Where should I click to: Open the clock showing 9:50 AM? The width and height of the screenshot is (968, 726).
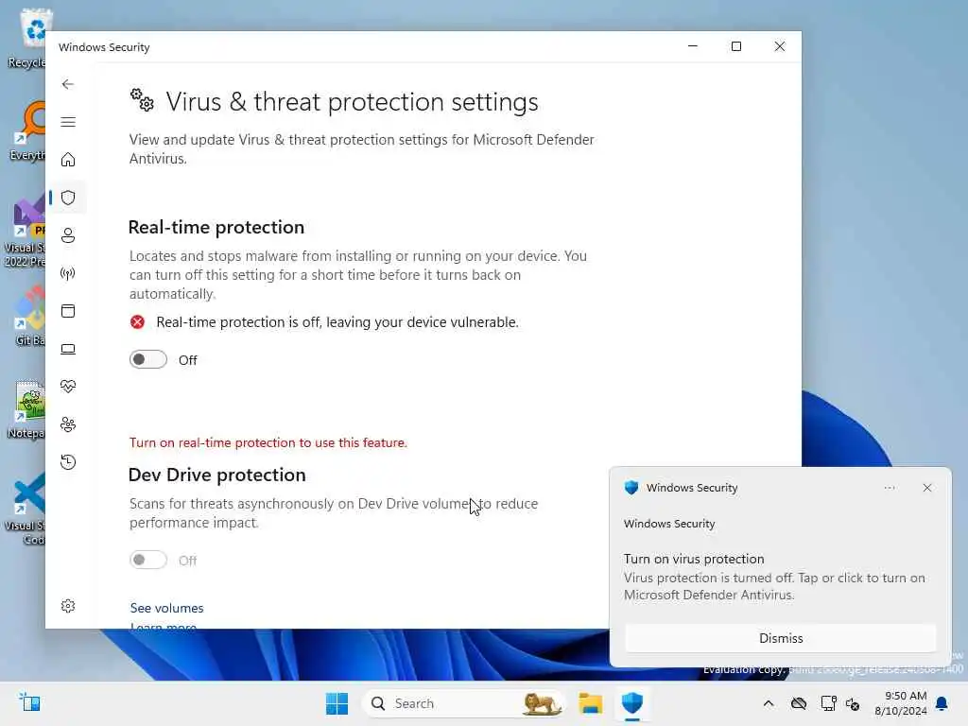tap(901, 703)
